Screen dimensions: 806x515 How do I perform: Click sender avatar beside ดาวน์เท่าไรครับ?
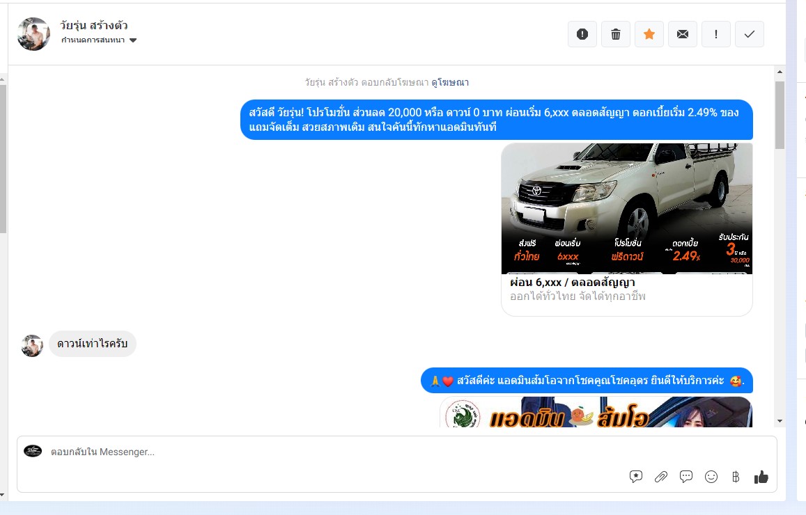[x=32, y=346]
